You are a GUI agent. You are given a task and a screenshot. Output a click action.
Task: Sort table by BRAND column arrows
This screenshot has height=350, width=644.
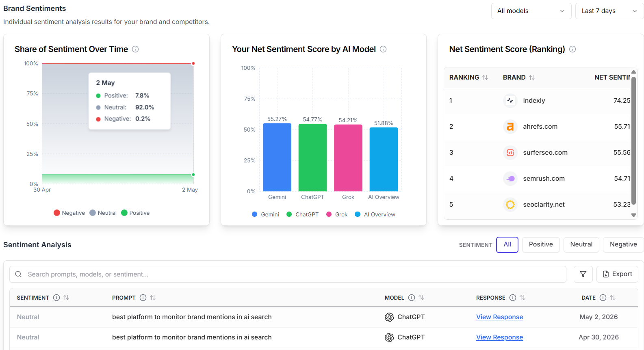pyautogui.click(x=532, y=78)
